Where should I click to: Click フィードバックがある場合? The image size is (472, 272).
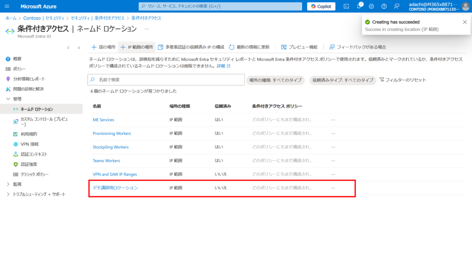358,47
